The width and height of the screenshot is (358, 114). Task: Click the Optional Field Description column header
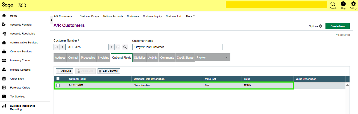(x=167, y=79)
